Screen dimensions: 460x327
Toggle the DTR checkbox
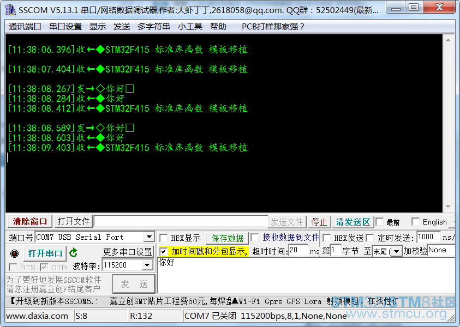point(44,267)
